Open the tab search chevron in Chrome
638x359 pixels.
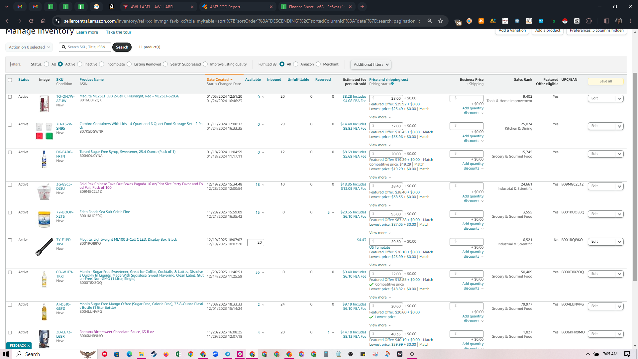coord(7,7)
